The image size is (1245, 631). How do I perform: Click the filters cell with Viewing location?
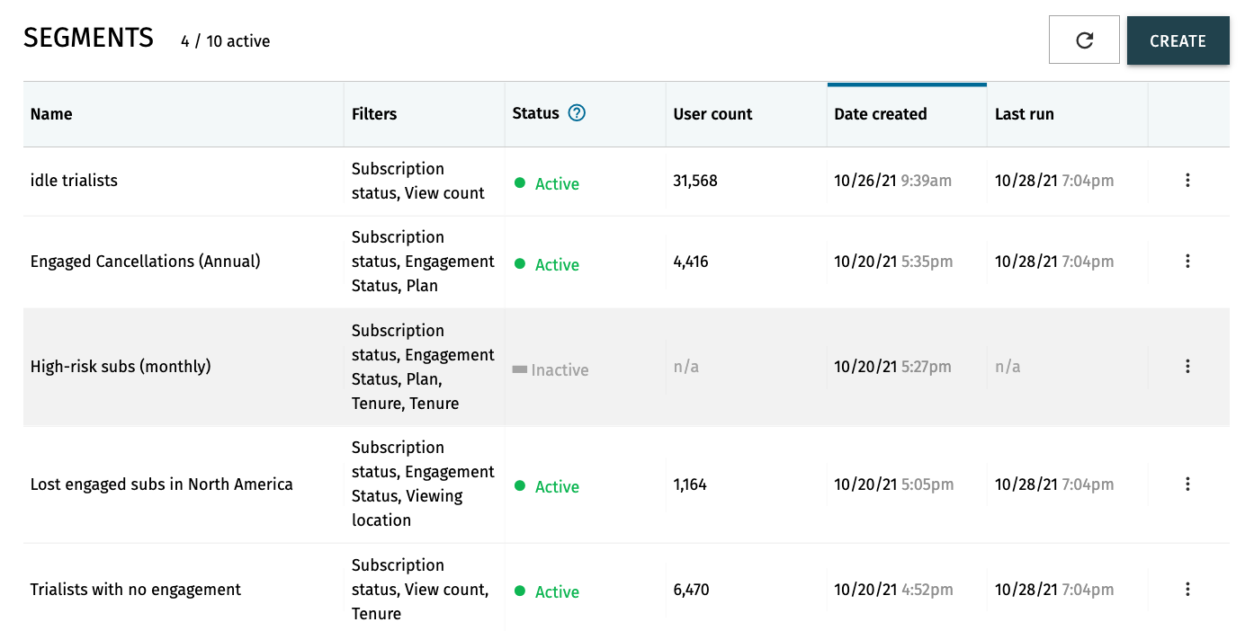pyautogui.click(x=424, y=484)
